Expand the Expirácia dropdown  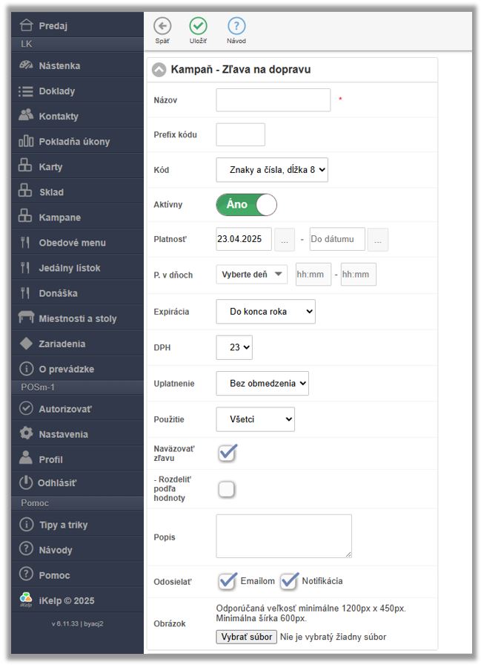(265, 312)
